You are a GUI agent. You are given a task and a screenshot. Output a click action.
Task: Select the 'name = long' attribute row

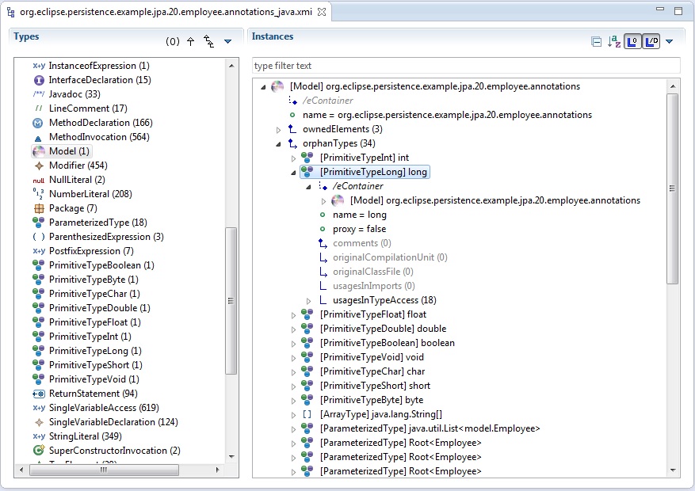[x=360, y=215]
